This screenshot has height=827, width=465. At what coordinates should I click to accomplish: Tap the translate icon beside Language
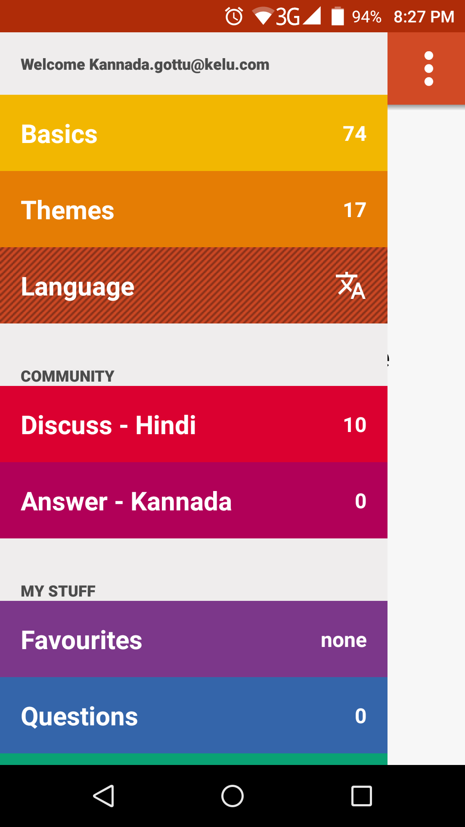click(x=351, y=286)
